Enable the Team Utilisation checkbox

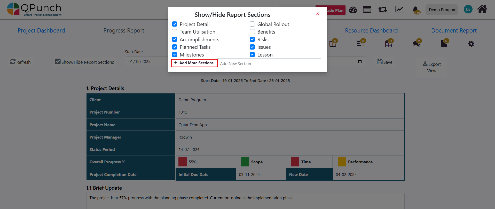pyautogui.click(x=175, y=32)
